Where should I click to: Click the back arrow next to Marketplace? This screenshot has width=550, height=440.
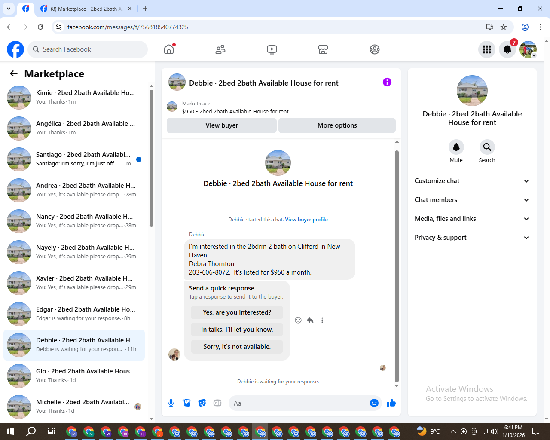click(x=14, y=73)
